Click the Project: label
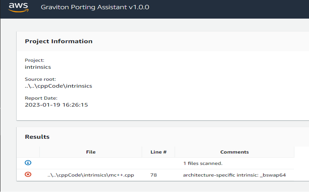309x192 pixels. coord(35,60)
